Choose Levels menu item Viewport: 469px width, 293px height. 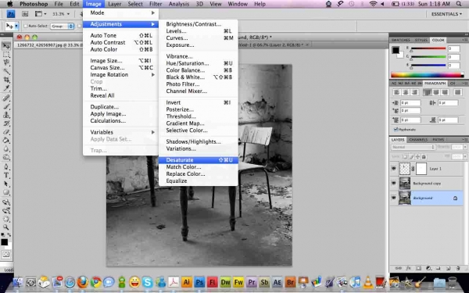coord(199,31)
